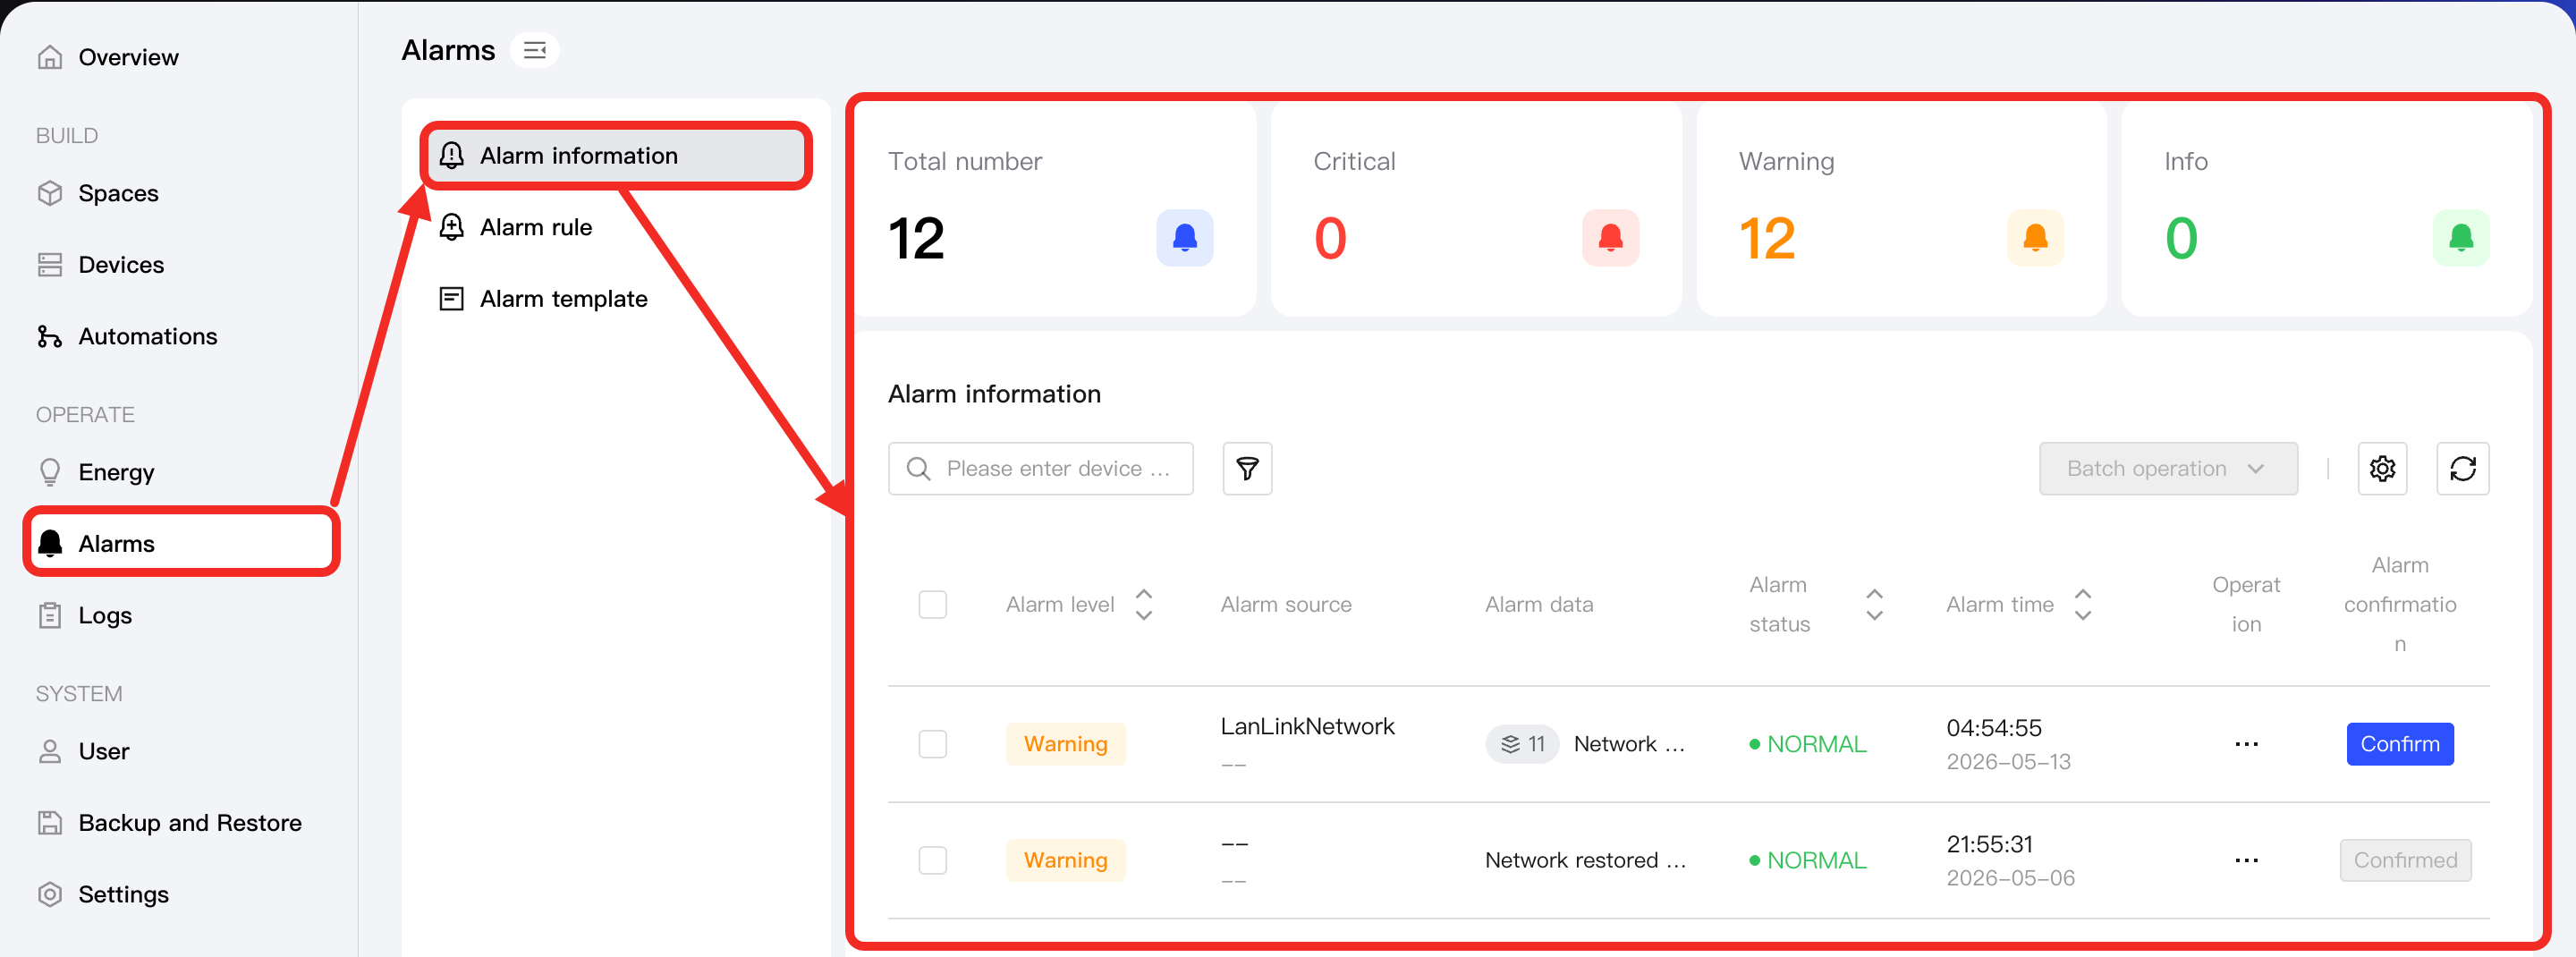Sort by Alarm level

(x=1144, y=604)
